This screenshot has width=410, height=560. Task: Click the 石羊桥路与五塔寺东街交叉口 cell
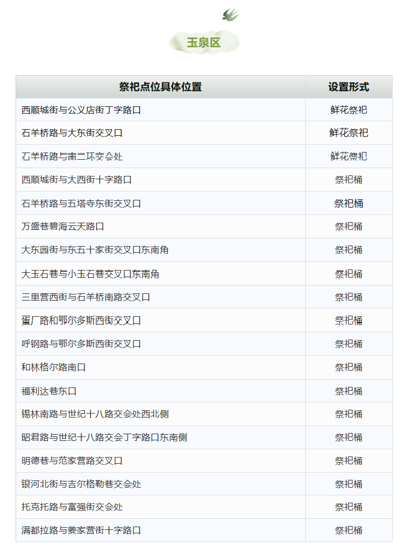(x=81, y=204)
